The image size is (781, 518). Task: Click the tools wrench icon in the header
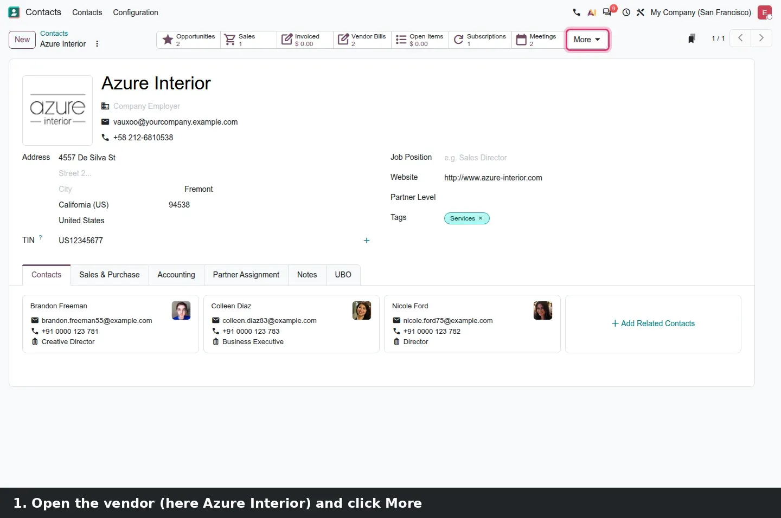(x=641, y=12)
